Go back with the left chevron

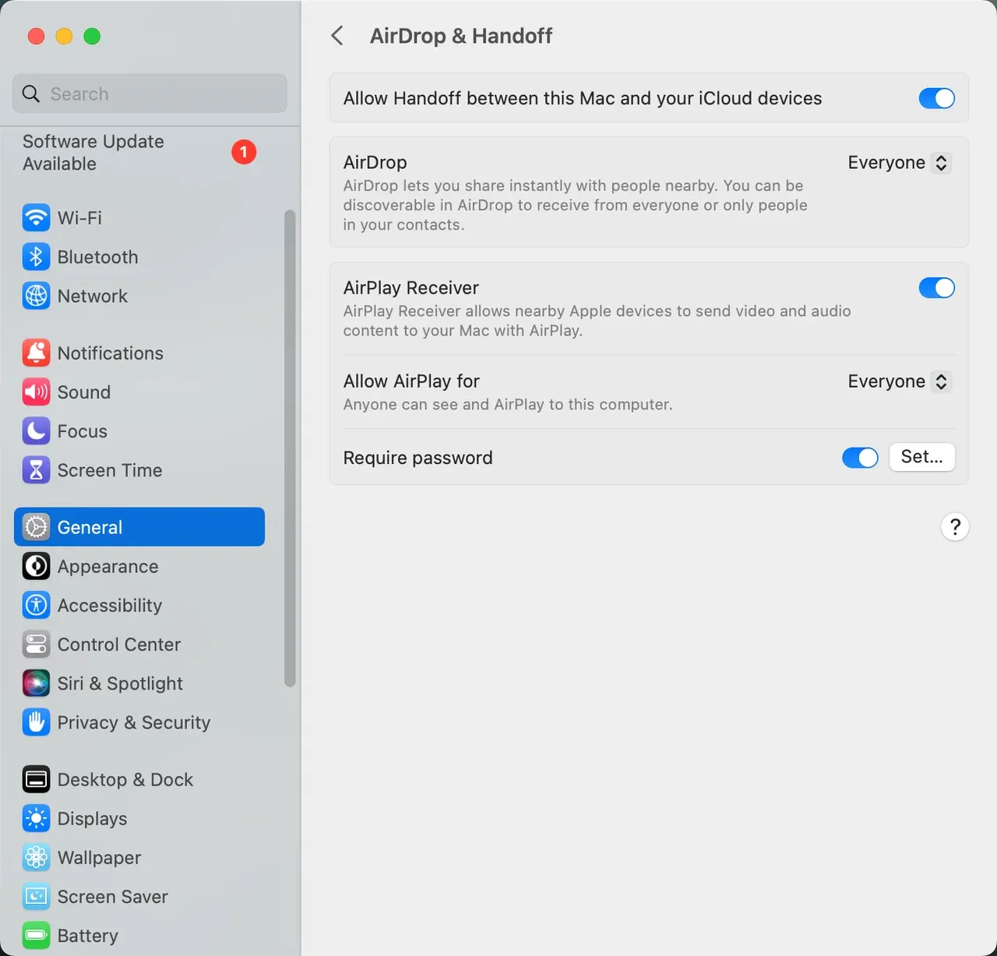tap(337, 36)
